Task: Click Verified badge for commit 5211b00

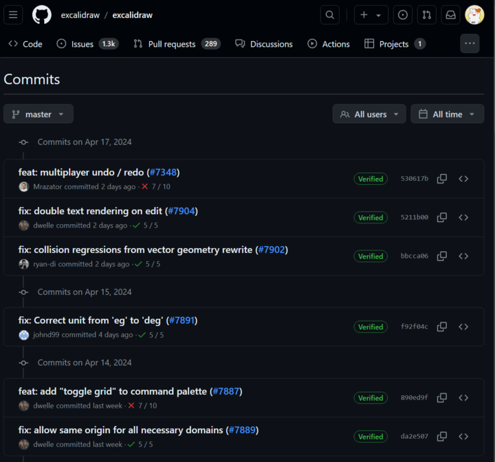Action: pos(371,217)
